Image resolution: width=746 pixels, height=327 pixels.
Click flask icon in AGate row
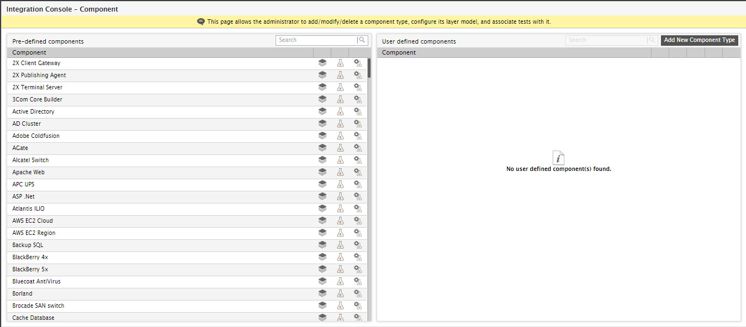[x=340, y=148]
